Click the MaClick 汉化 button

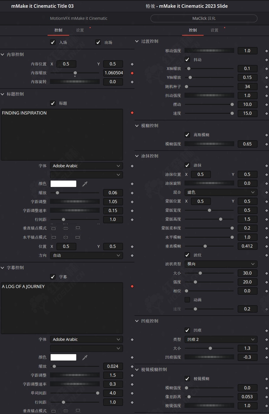204,18
